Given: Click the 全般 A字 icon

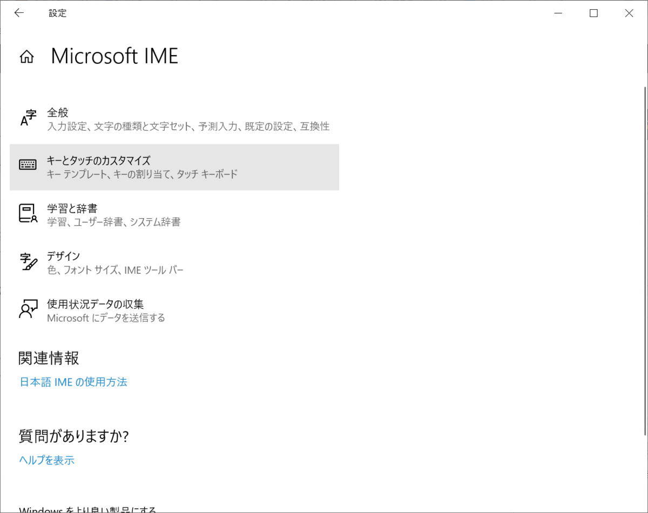Looking at the screenshot, I should pyautogui.click(x=28, y=118).
